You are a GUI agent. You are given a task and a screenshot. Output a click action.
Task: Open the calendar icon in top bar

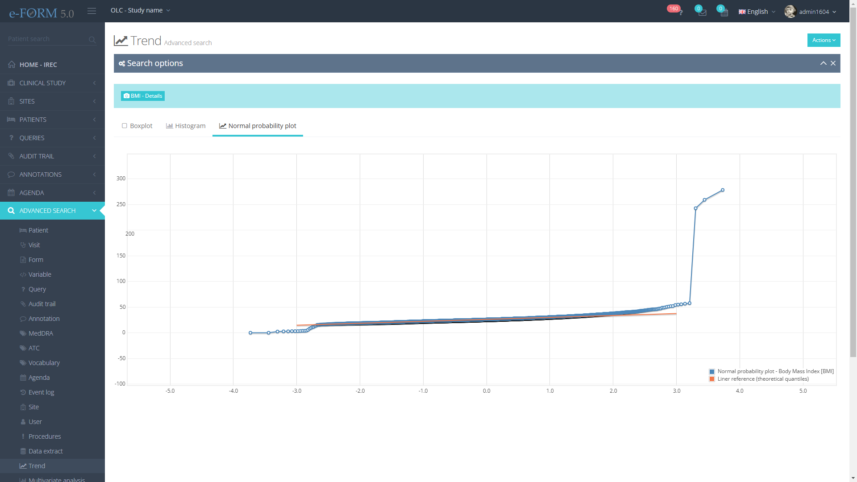[724, 12]
